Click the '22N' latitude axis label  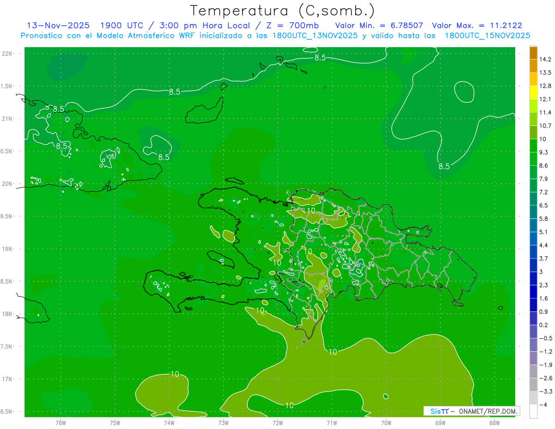pos(7,54)
